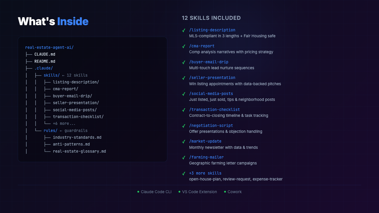Click the '+6 more...' tree entry
The height and width of the screenshot is (213, 379).
pyautogui.click(x=64, y=124)
